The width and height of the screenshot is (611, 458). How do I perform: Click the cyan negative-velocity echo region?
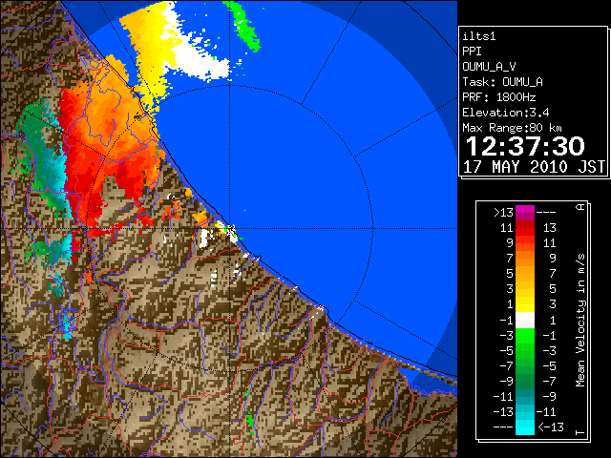click(x=53, y=168)
